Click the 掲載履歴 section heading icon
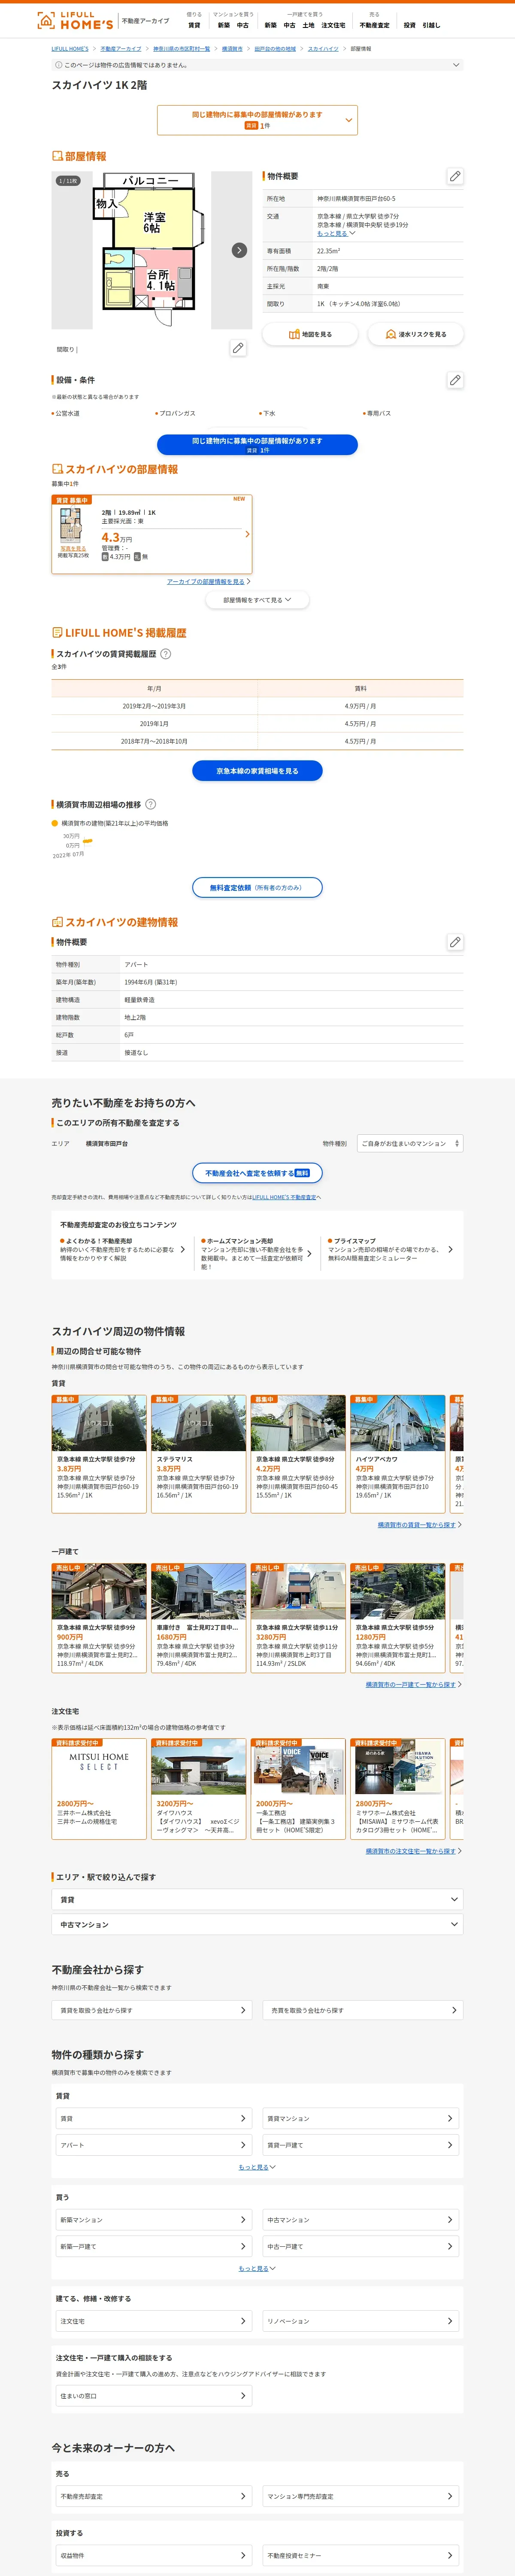This screenshot has width=515, height=2576. 58,633
